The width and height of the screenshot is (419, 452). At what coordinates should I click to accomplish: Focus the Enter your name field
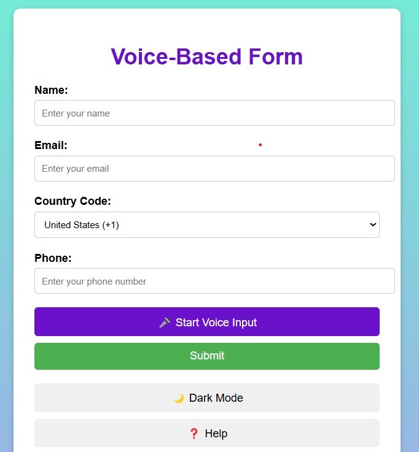click(214, 113)
